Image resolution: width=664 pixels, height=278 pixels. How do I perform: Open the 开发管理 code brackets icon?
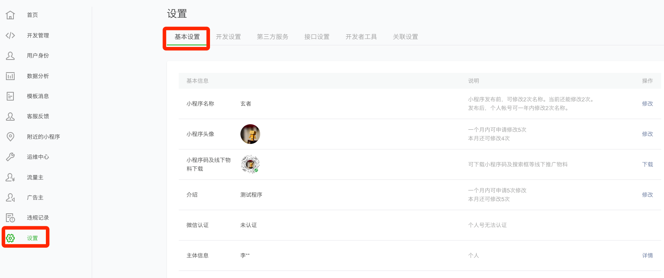(x=10, y=35)
